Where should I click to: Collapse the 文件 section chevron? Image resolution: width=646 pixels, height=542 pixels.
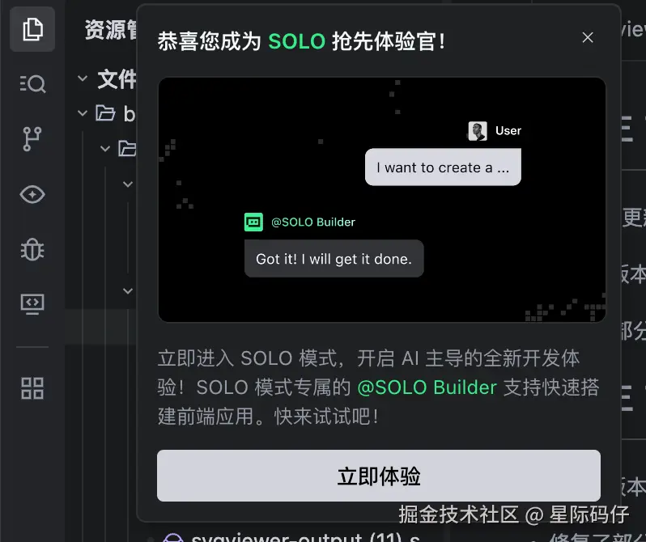click(83, 78)
